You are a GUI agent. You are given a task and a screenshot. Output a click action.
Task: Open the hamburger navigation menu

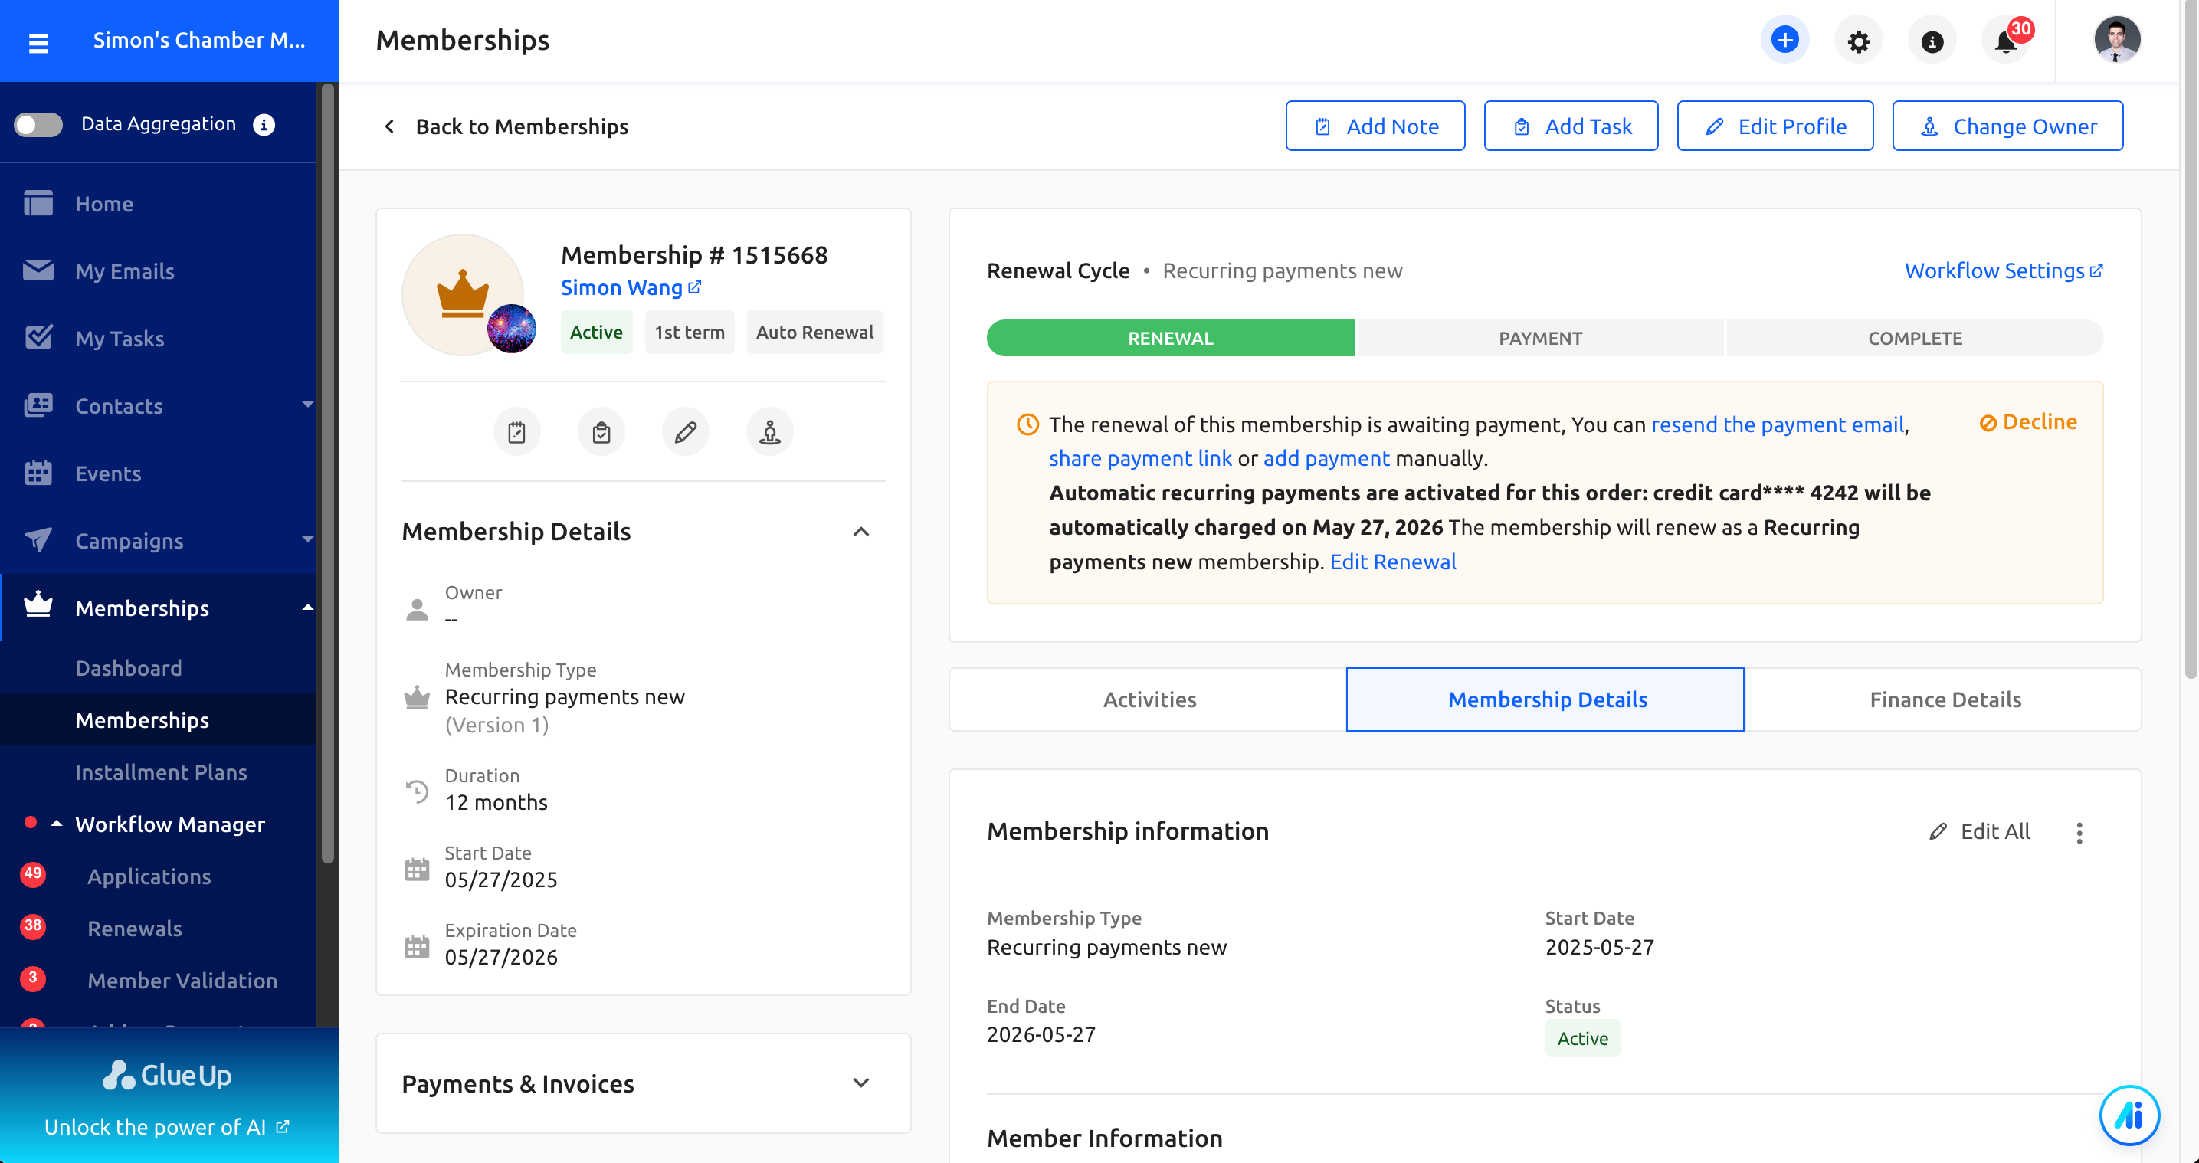[38, 42]
